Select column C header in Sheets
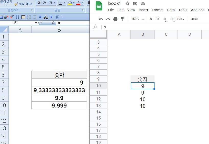This screenshot has width=209, height=144. (x=166, y=34)
